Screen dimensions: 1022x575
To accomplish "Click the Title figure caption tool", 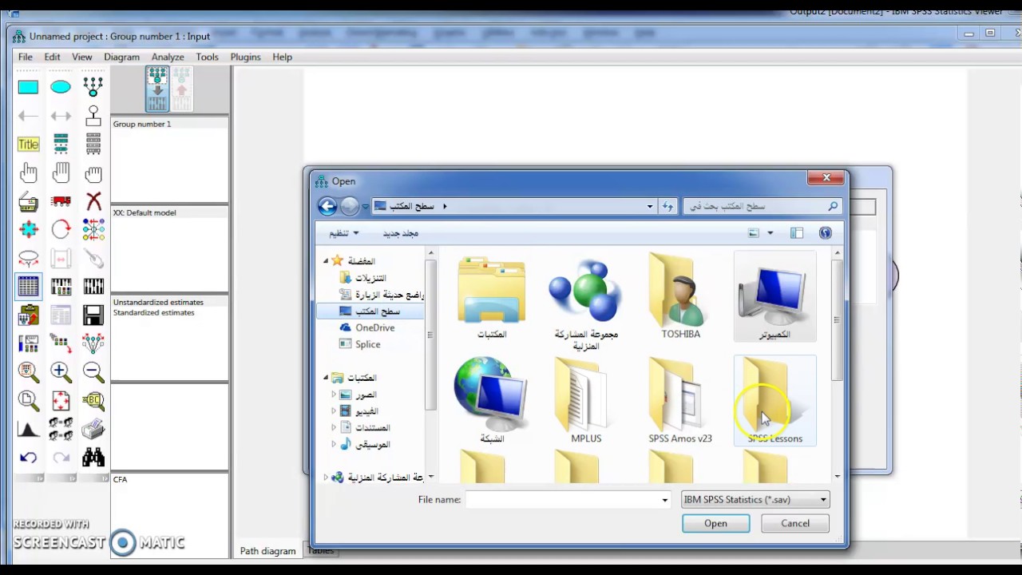I will click(28, 145).
